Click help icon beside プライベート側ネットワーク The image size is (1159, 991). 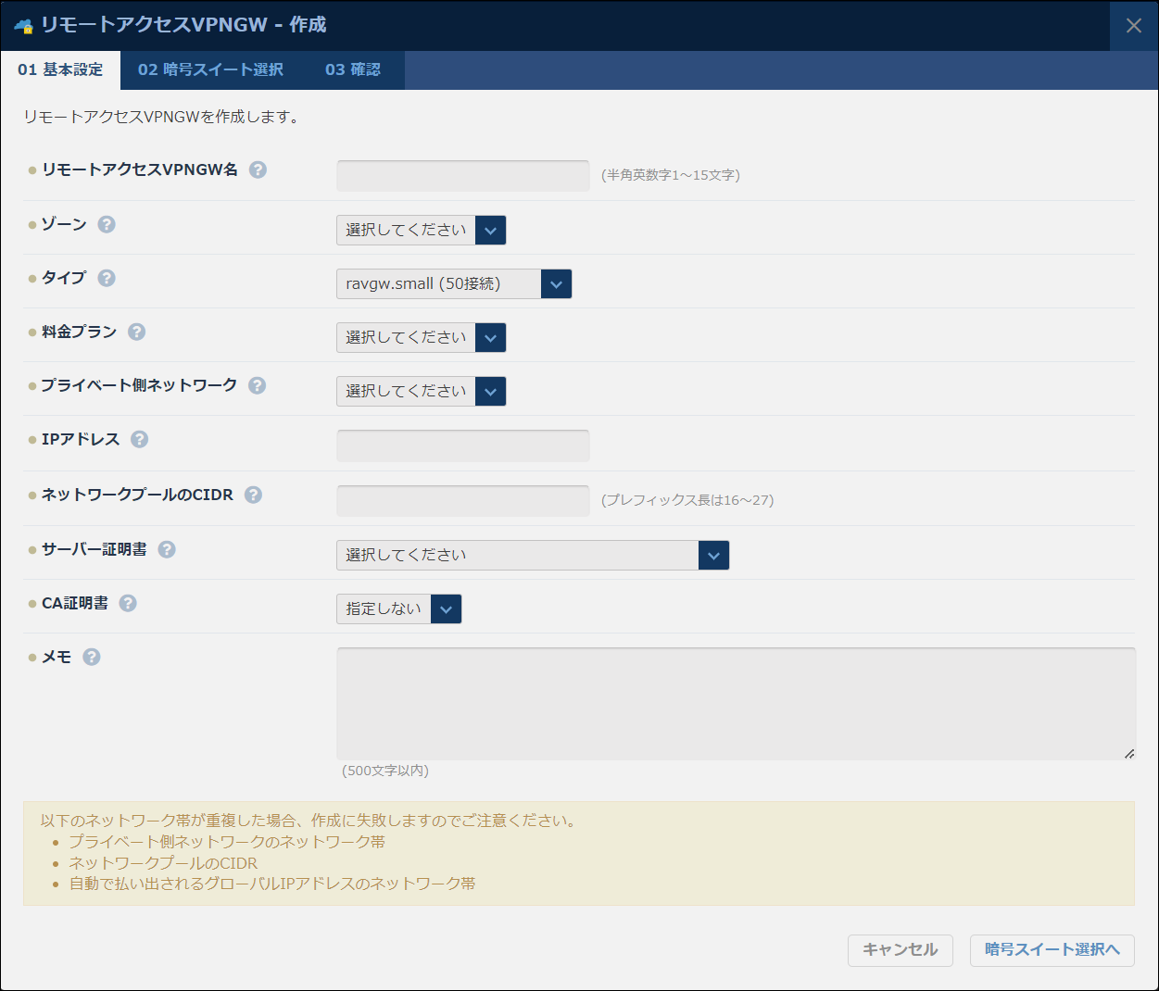[257, 385]
